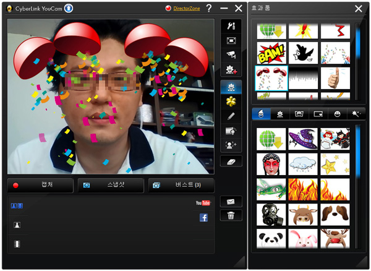Send capture by email envelope icon
This screenshot has width=371, height=271.
point(231,201)
